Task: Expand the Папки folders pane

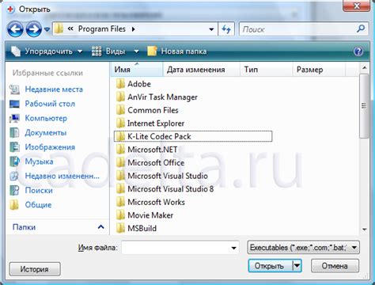Action: click(x=100, y=227)
